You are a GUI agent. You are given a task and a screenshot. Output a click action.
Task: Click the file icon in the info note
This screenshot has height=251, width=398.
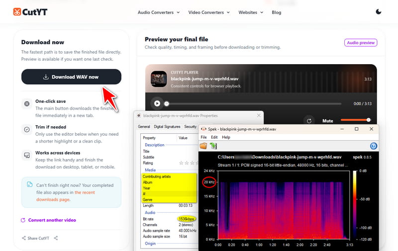(30, 184)
